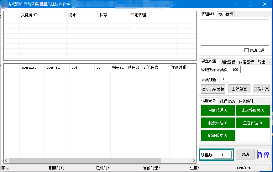
Task: Click the 已取代理:0 green indicator
Action: click(218, 110)
